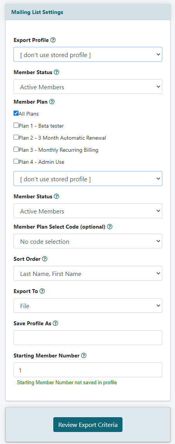
Task: Select Plan 2 - 3 Month Automatic Renewal
Action: coord(16,137)
